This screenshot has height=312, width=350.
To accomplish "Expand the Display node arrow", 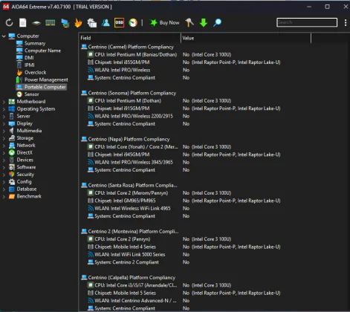I will point(4,123).
